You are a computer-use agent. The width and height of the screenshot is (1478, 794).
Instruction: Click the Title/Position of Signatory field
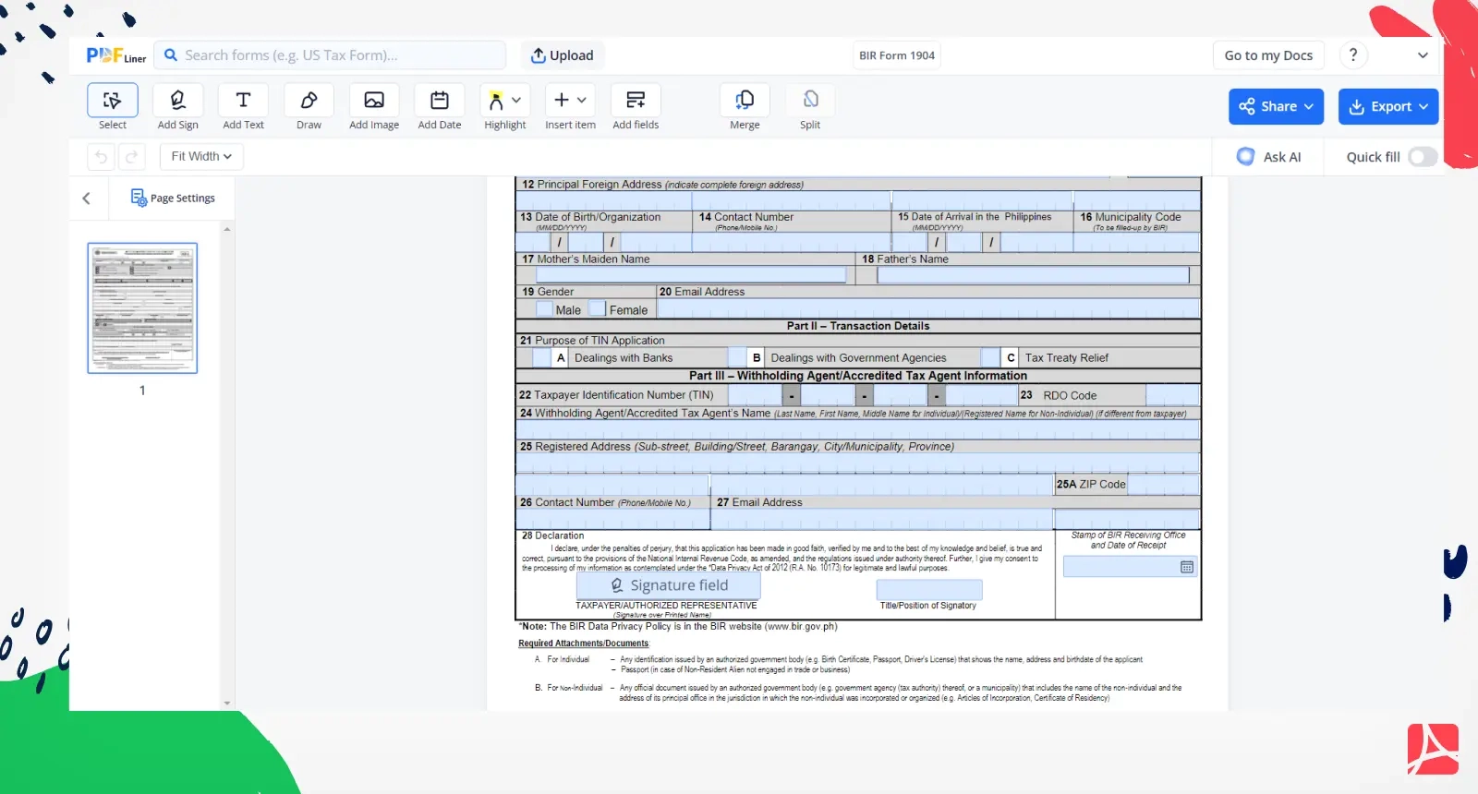click(929, 590)
